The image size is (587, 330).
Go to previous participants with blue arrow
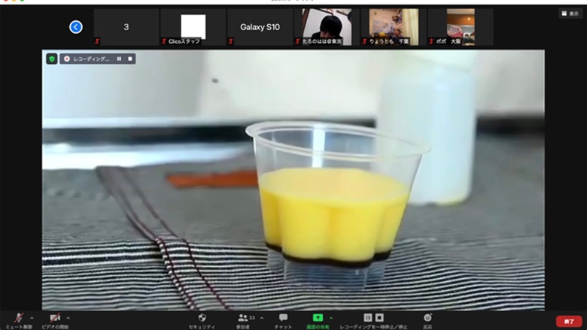click(76, 27)
